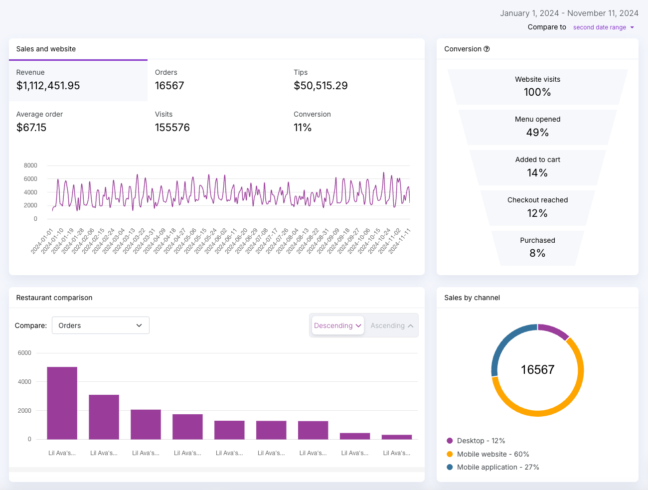This screenshot has height=490, width=648.
Task: Switch chart to the Tips metric
Action: pos(355,80)
